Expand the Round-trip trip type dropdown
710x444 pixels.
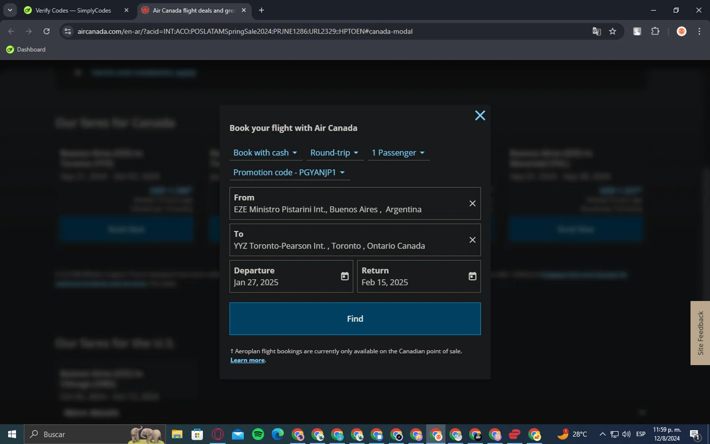pyautogui.click(x=334, y=153)
